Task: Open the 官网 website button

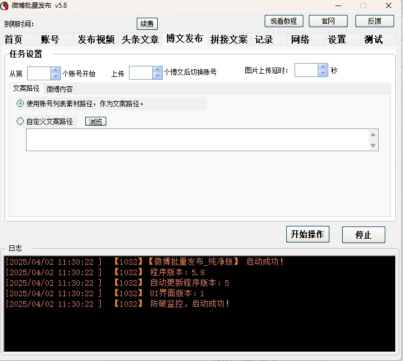Action: (x=328, y=21)
